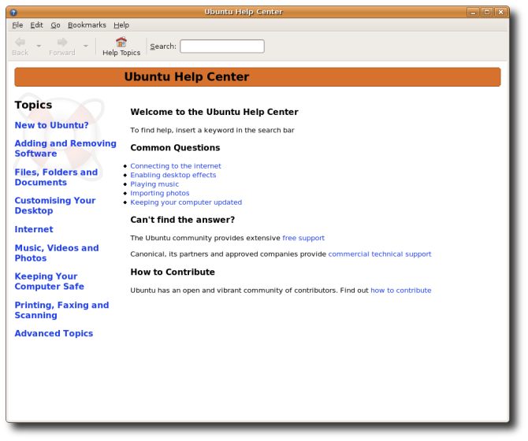Follow the Playing music link
Viewport: 528px width, 441px height.
click(154, 184)
